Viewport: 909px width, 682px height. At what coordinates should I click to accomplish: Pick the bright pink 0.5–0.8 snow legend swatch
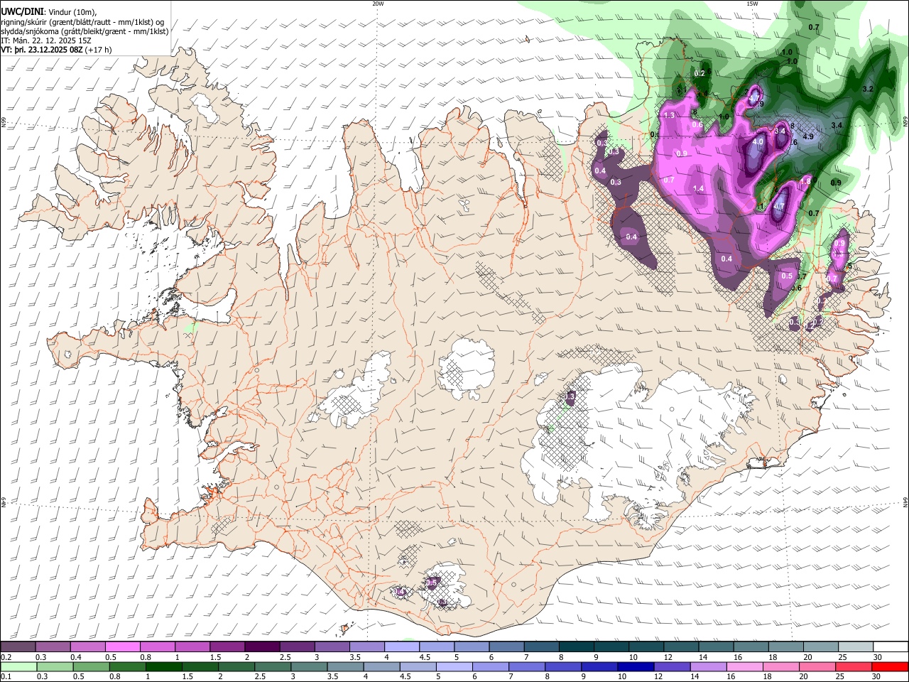(122, 646)
